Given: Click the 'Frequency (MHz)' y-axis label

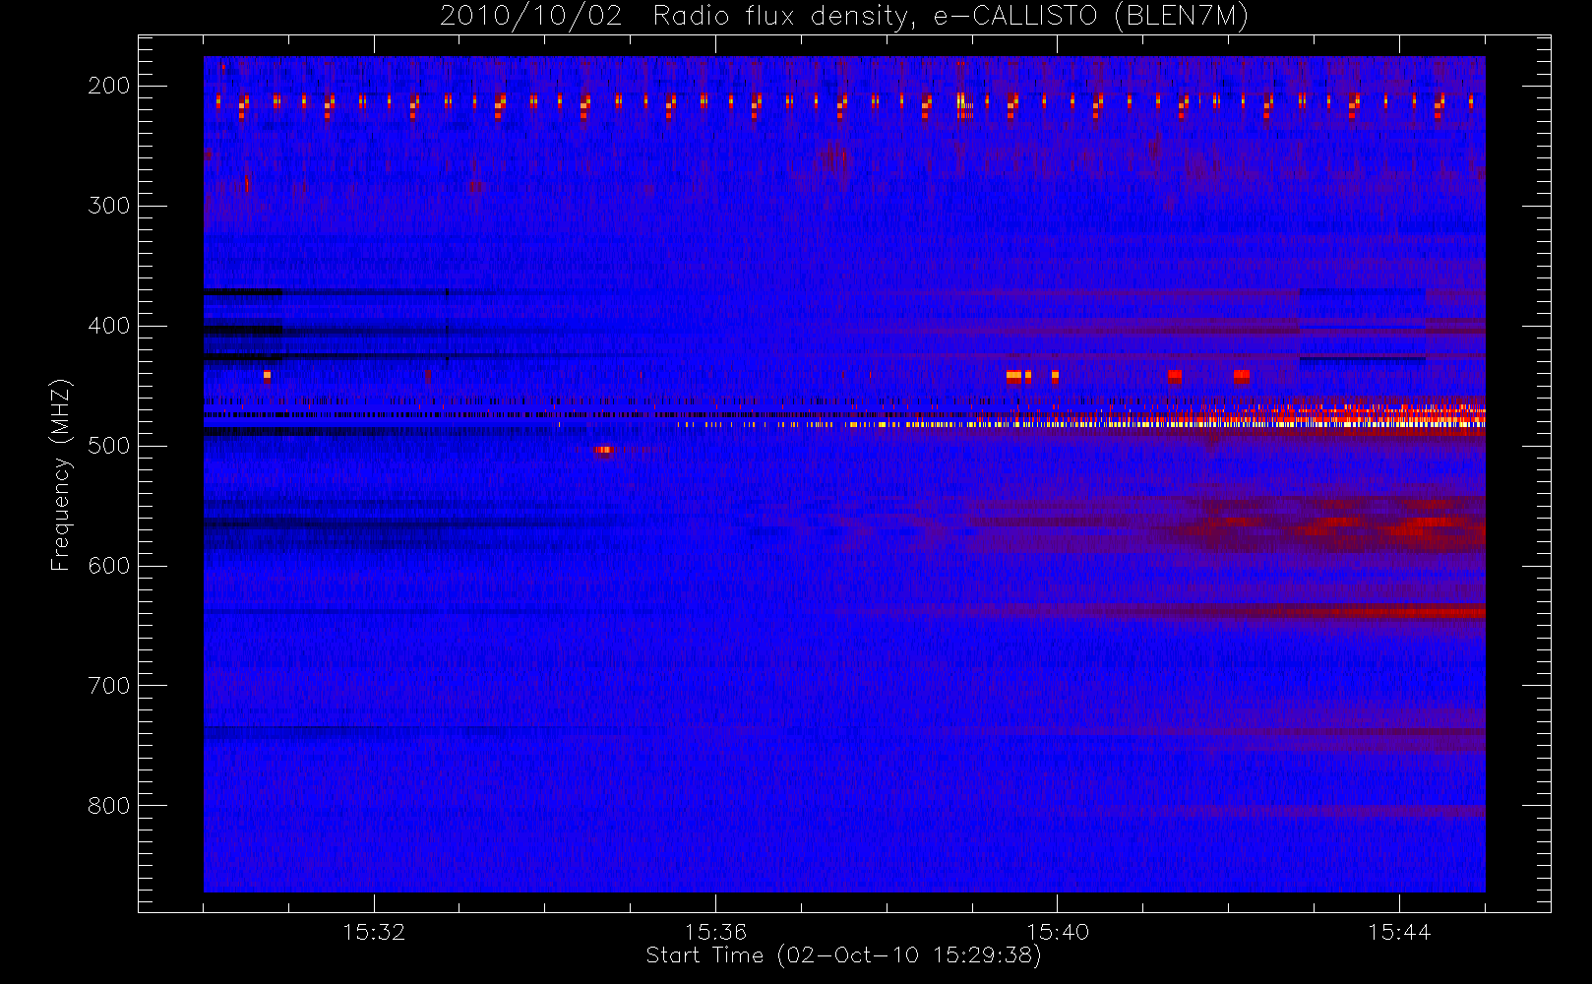Looking at the screenshot, I should tap(61, 474).
